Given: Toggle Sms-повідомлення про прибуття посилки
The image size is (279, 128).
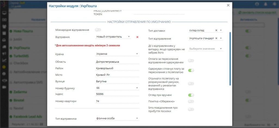Looking at the screenshot, I should [191, 109].
